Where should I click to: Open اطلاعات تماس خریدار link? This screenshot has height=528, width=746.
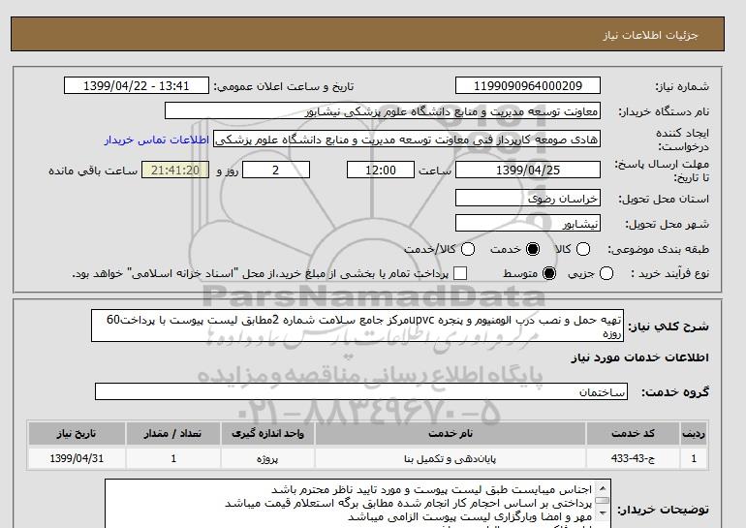157,140
